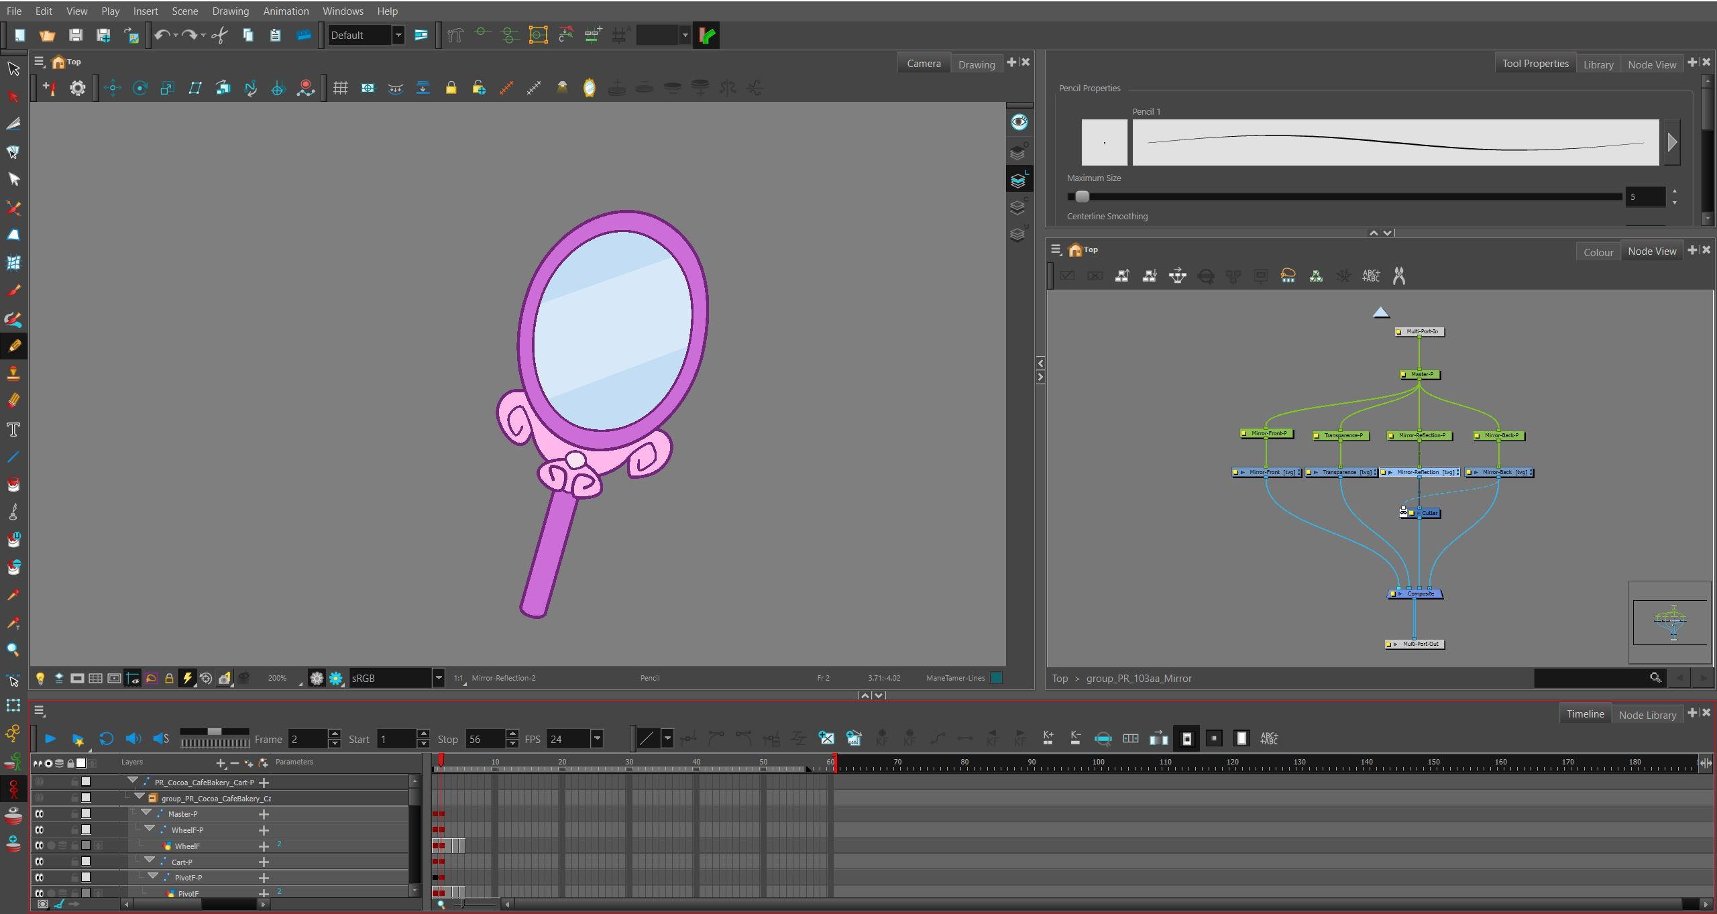Screen dimensions: 1717x914
Task: Click the Frame number input field
Action: (x=308, y=739)
